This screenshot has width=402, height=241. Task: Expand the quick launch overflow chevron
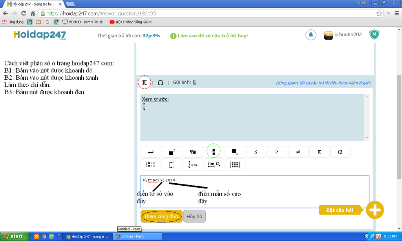click(58, 234)
